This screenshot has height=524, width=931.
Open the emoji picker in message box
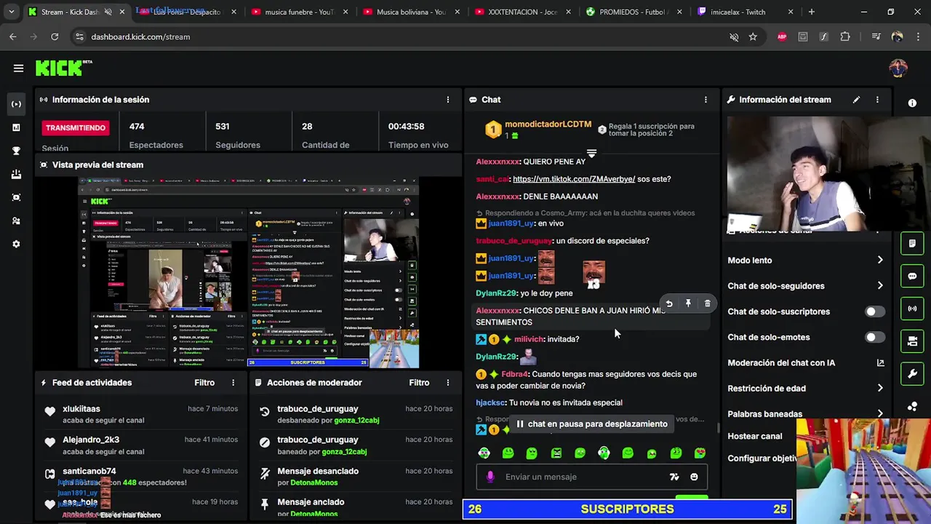[694, 477]
